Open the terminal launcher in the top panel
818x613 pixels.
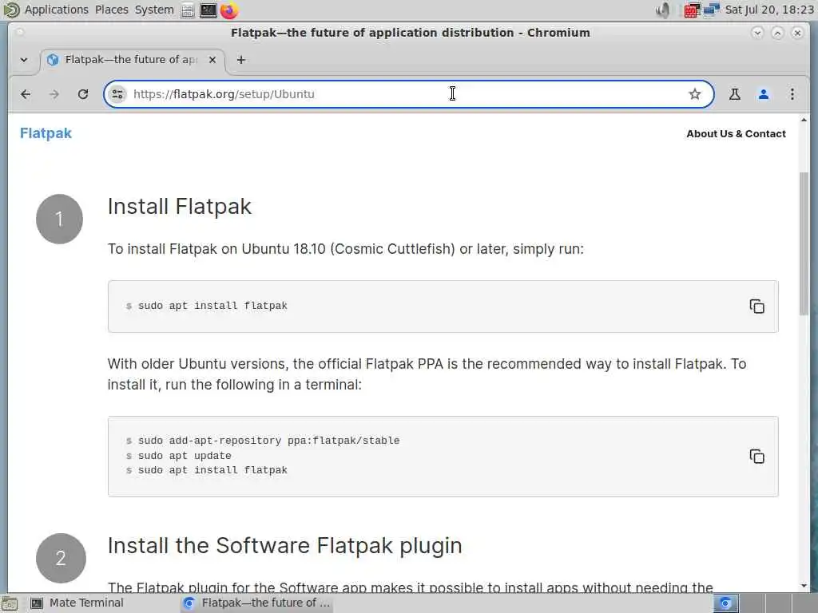(x=208, y=10)
